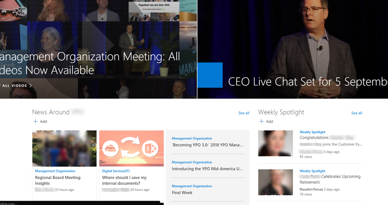Click the OneDrive SharePoint sync article image
The height and width of the screenshot is (205, 388).
click(131, 148)
